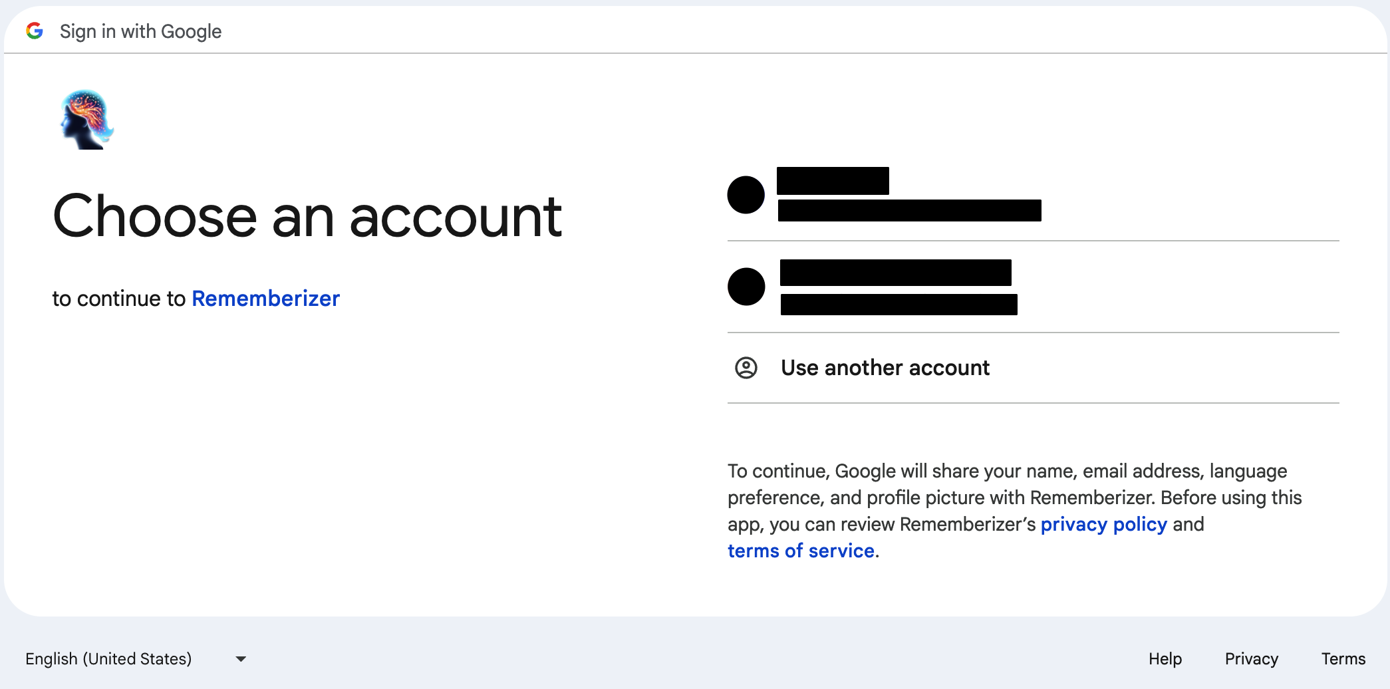This screenshot has width=1390, height=689.
Task: Review Rememberizer's privacy policy
Action: pos(1104,524)
